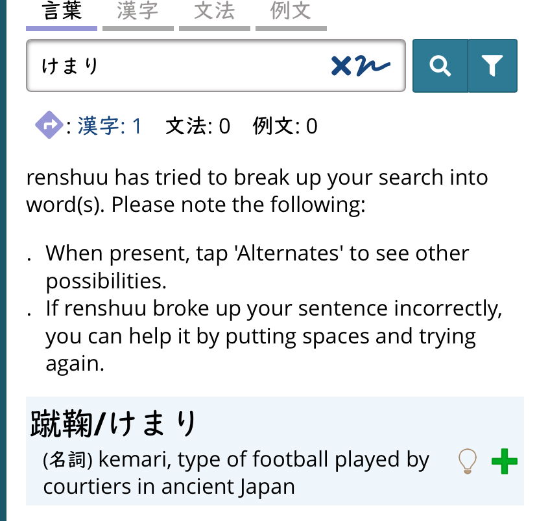Switch to the 言葉 tab

pyautogui.click(x=62, y=12)
